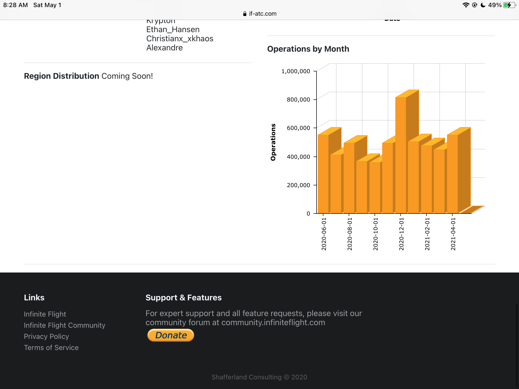Image resolution: width=519 pixels, height=389 pixels.
Task: Open the Terms of Service link
Action: coord(51,347)
